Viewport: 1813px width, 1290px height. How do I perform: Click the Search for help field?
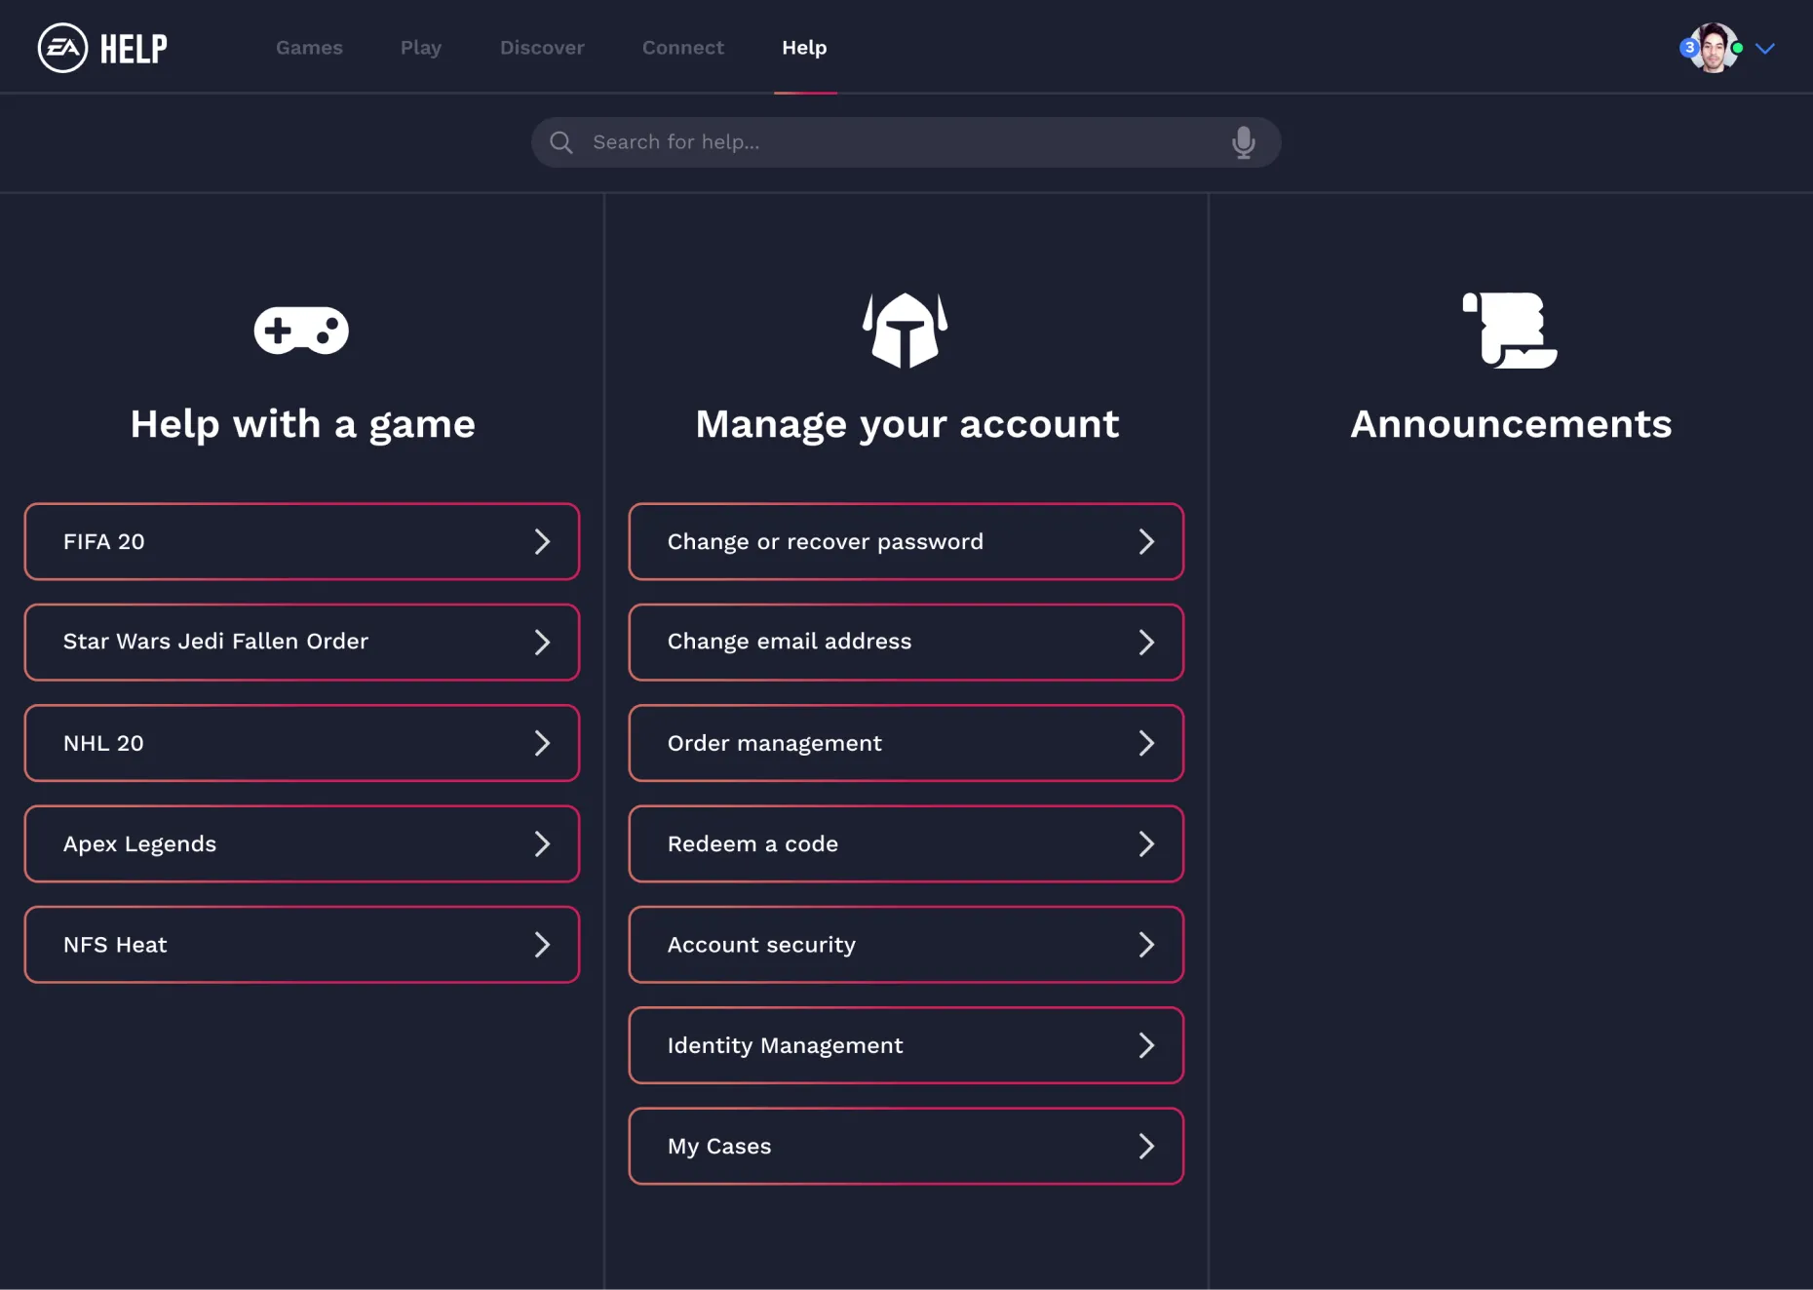pyautogui.click(x=897, y=142)
